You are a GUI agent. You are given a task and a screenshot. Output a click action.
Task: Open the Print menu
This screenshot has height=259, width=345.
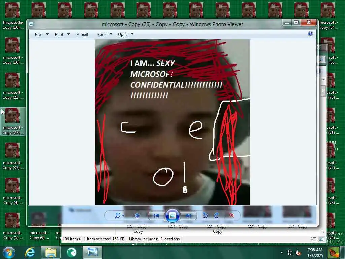point(59,34)
